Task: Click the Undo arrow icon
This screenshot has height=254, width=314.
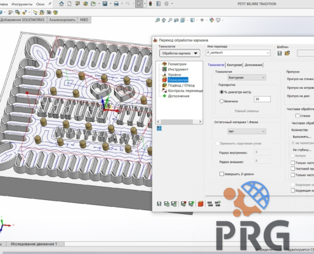Action: [128, 4]
